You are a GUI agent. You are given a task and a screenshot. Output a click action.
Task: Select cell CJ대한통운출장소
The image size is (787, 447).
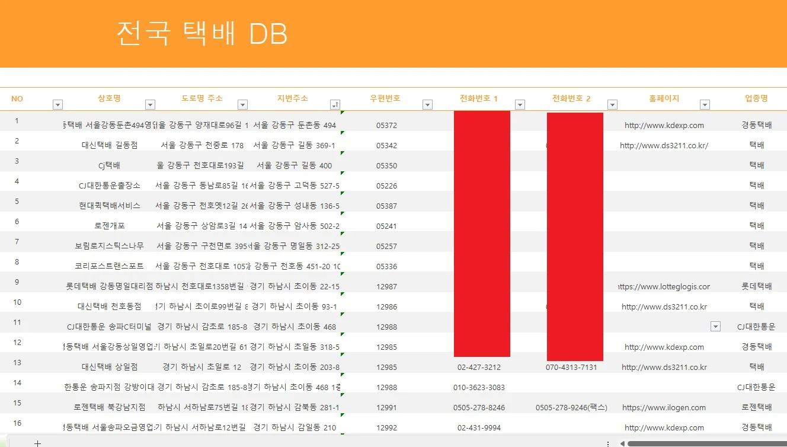click(x=109, y=186)
